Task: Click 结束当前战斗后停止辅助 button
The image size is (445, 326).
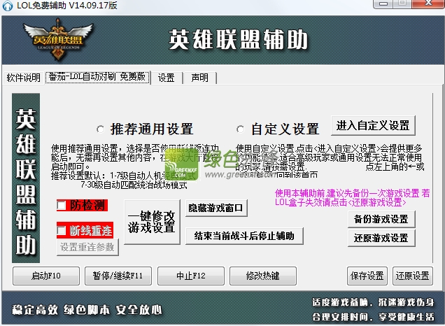Action: pos(244,236)
